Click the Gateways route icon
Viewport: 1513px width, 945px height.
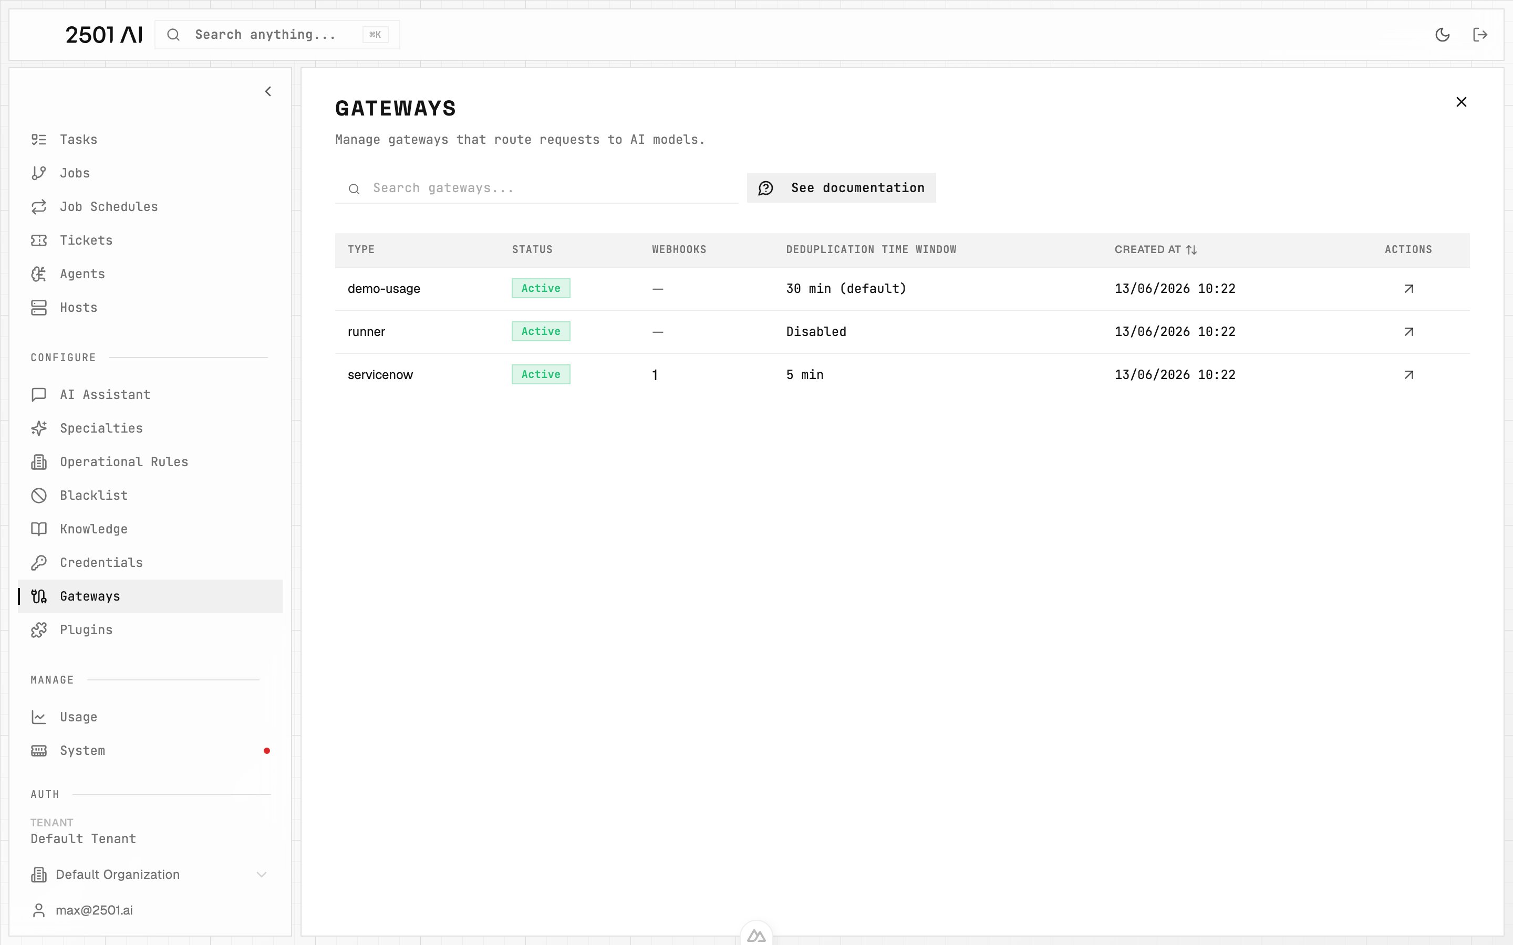tap(39, 596)
